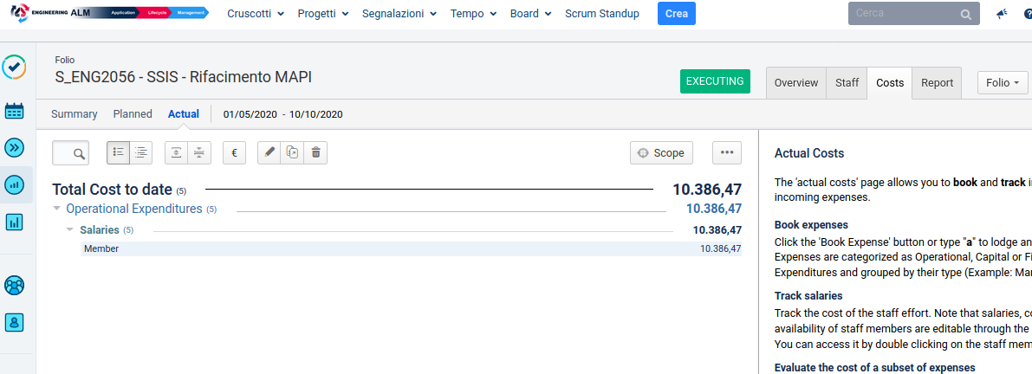Click the Cerca search field
Image resolution: width=1032 pixels, height=374 pixels.
903,14
